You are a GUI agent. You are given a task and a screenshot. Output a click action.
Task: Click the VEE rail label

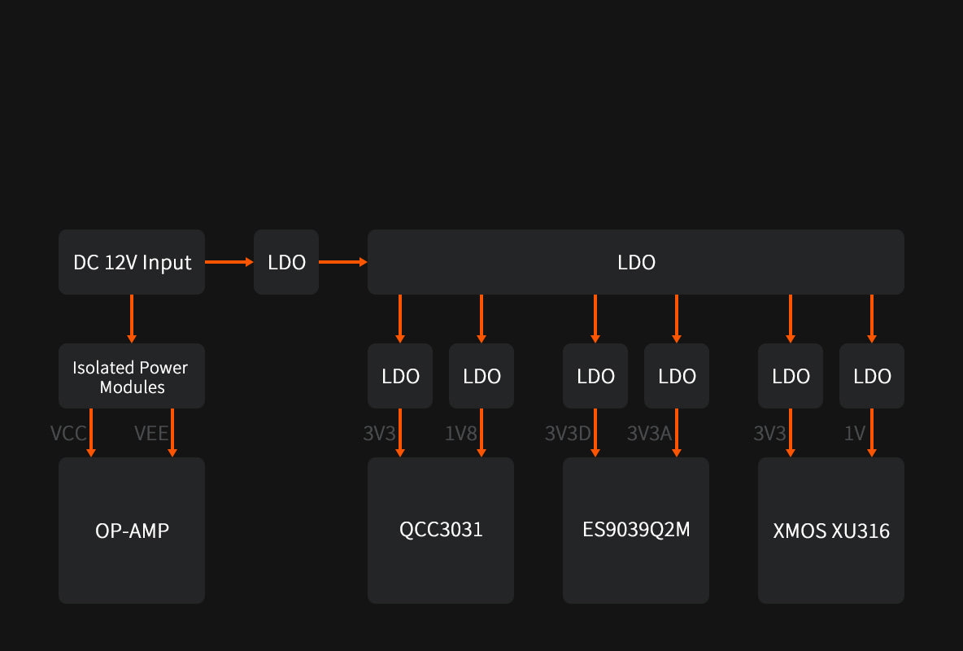pos(151,433)
